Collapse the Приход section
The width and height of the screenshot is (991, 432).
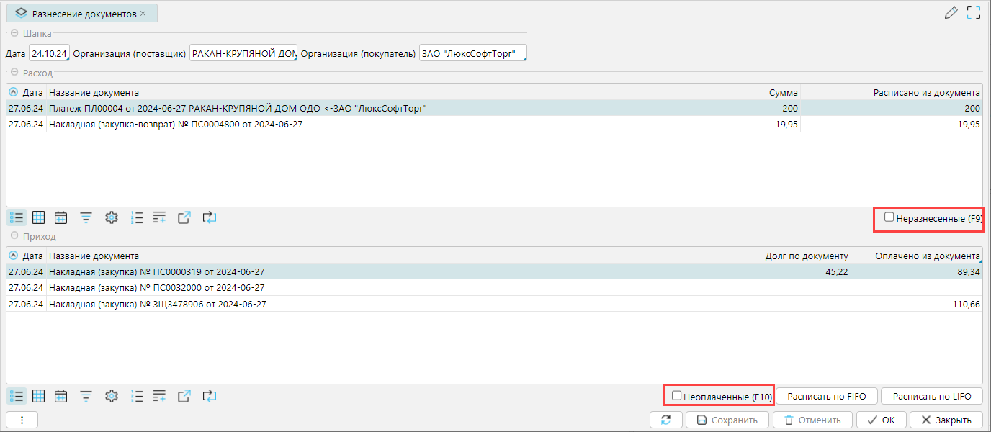click(x=14, y=236)
